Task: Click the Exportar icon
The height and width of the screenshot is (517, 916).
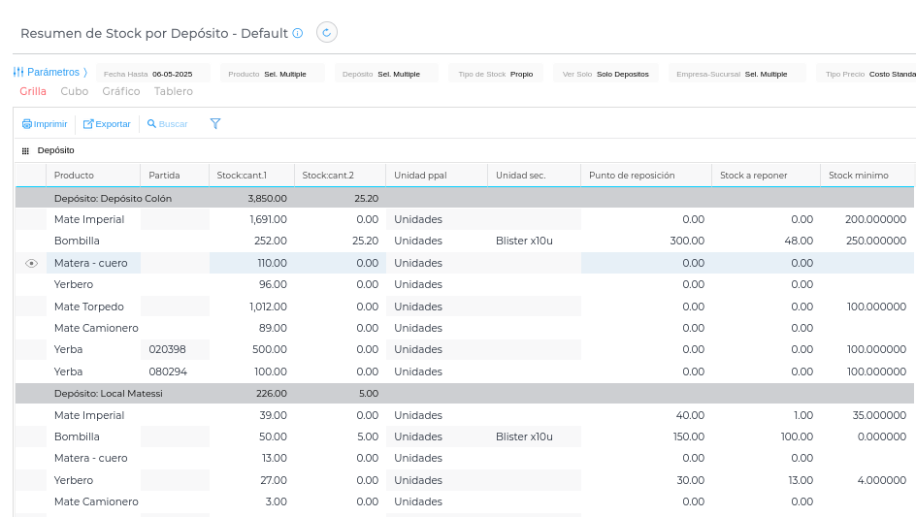Action: [x=88, y=124]
